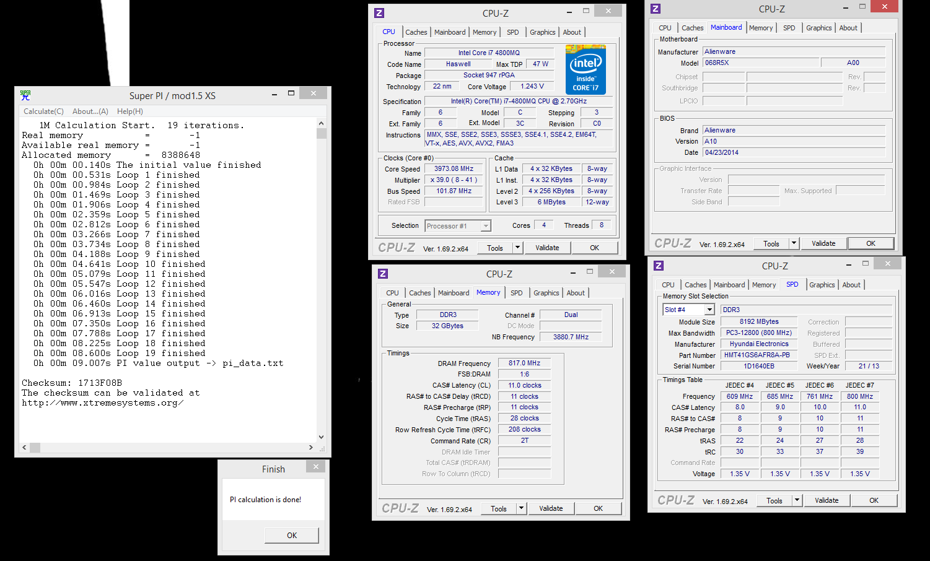Expand Tools dropdown arrow in CPU window
930x561 pixels.
518,248
